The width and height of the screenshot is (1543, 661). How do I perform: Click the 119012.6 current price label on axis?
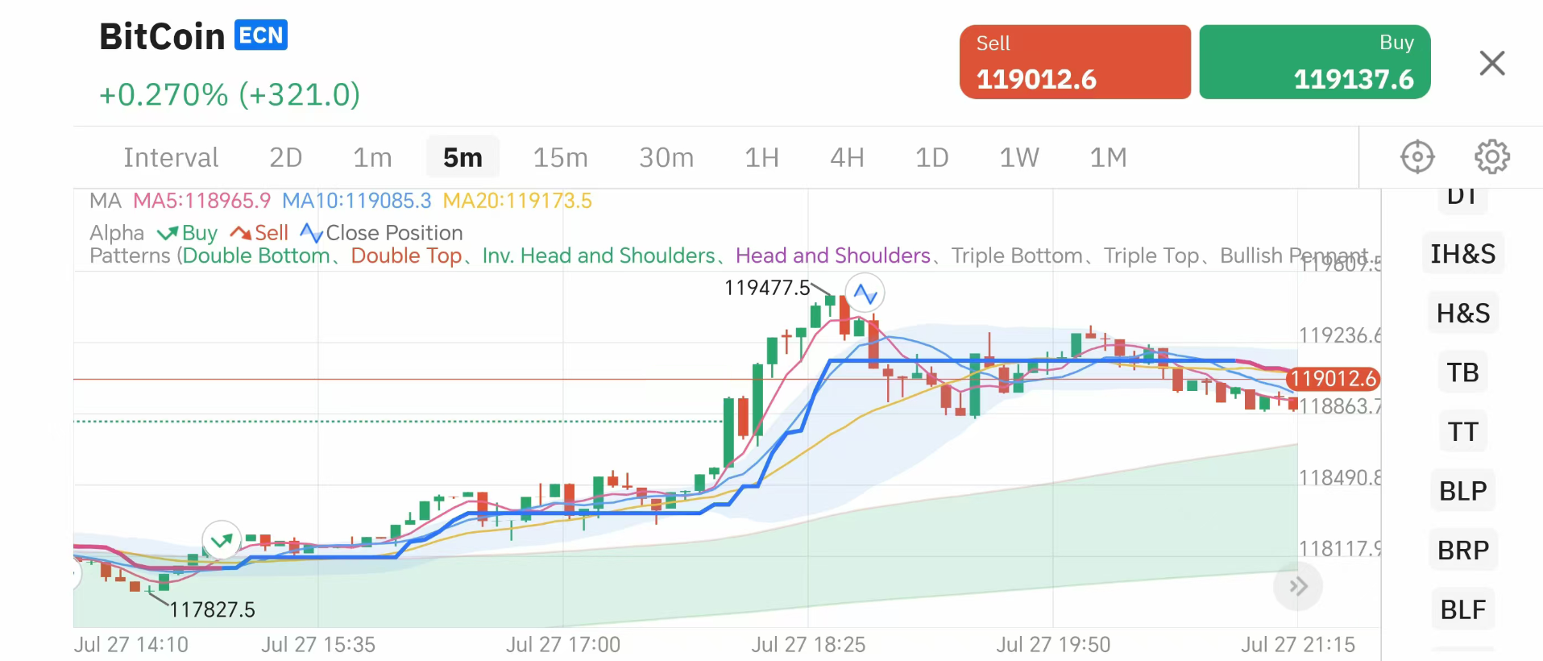[x=1333, y=378]
